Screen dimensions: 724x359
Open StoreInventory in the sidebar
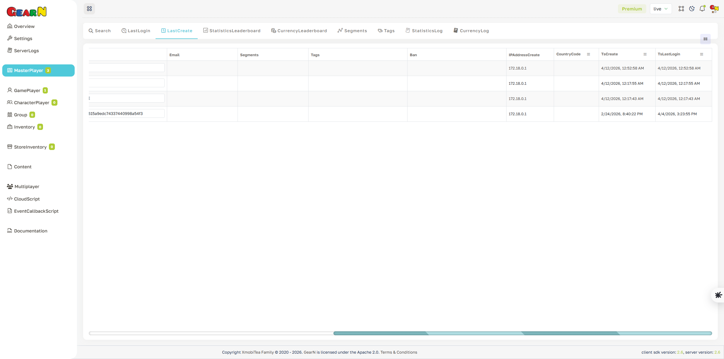point(30,147)
